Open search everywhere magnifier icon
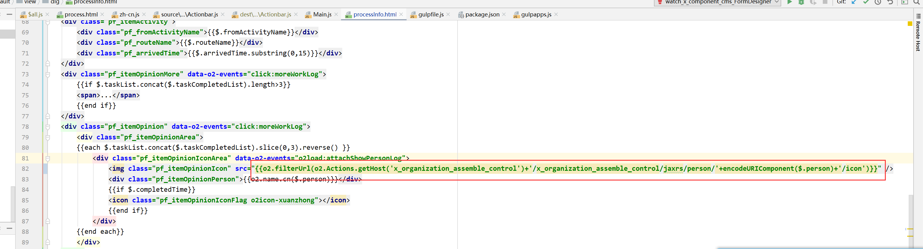The width and height of the screenshot is (923, 249). (x=916, y=2)
